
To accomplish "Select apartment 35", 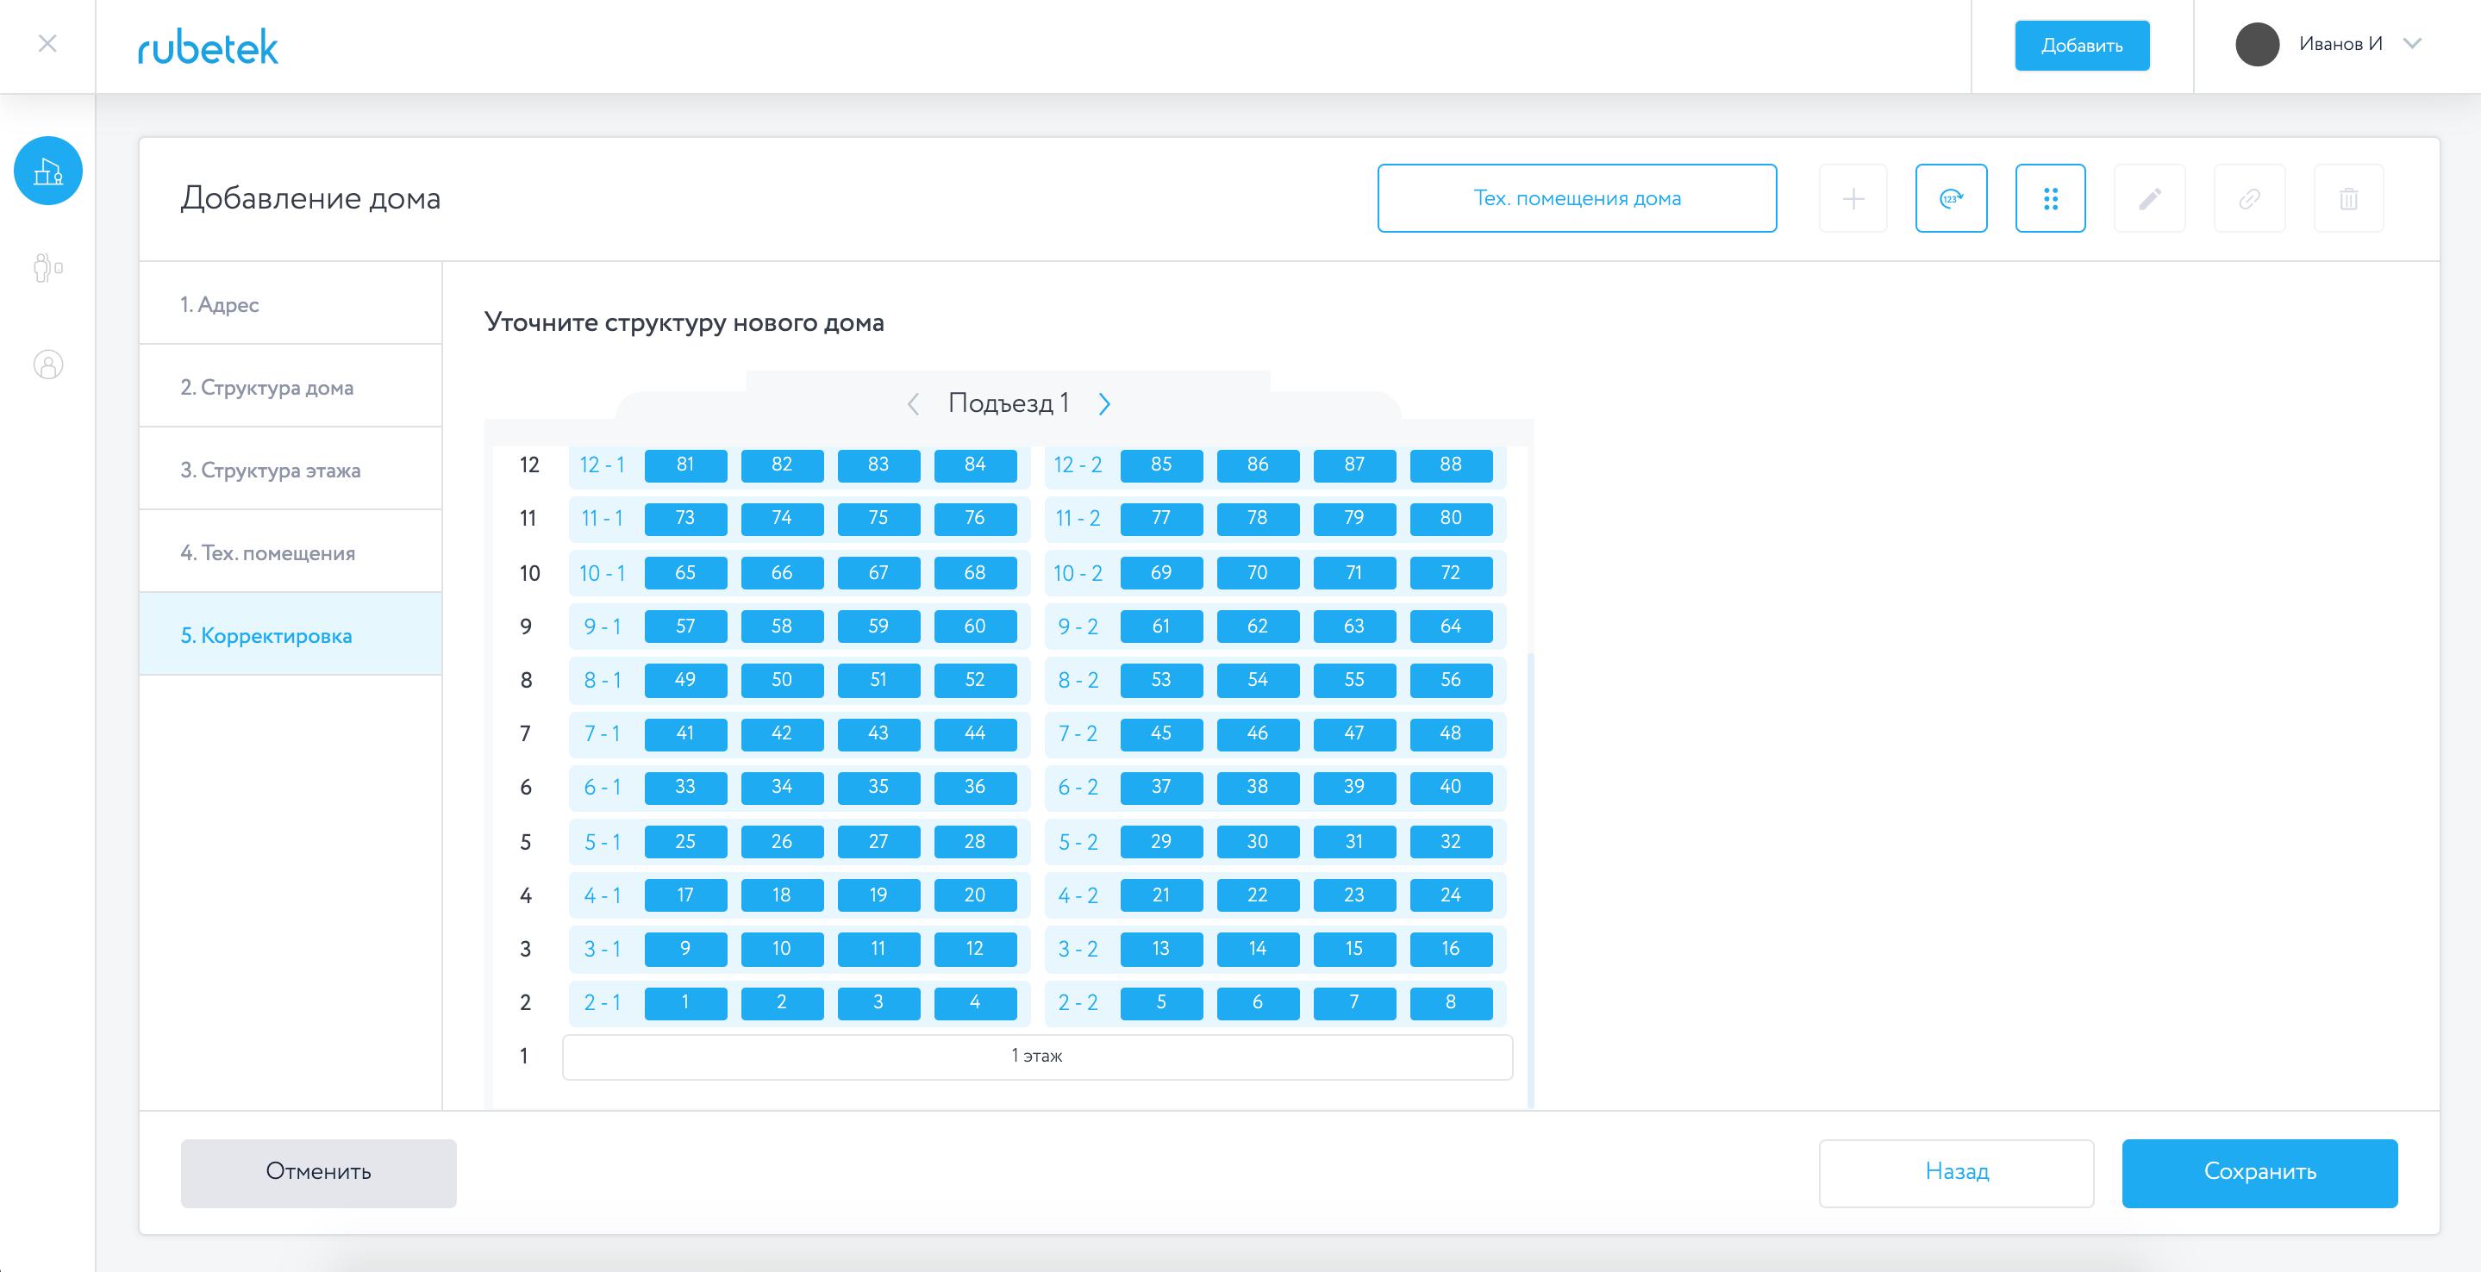I will tap(878, 787).
